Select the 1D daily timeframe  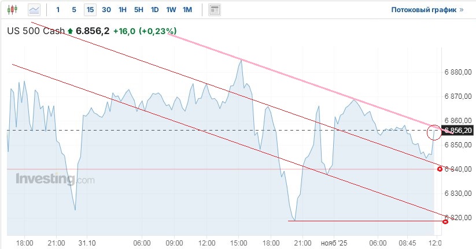click(x=154, y=10)
